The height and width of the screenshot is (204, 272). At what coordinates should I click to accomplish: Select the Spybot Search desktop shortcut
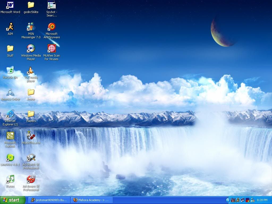[52, 5]
